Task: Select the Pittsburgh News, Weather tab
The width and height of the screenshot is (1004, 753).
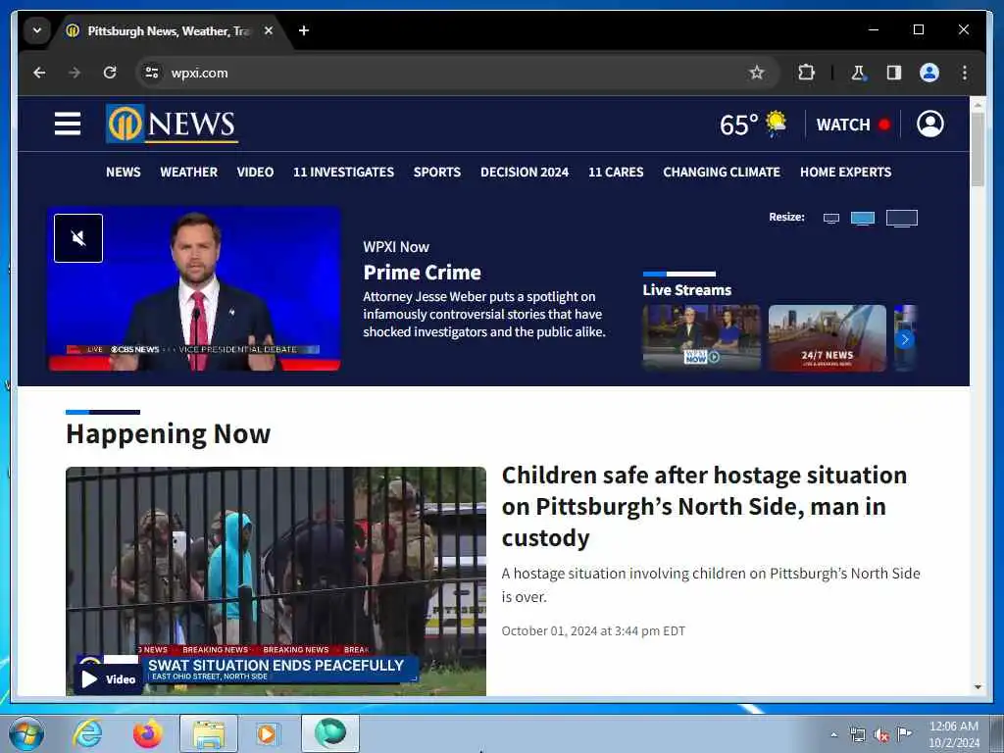Action: 170,30
